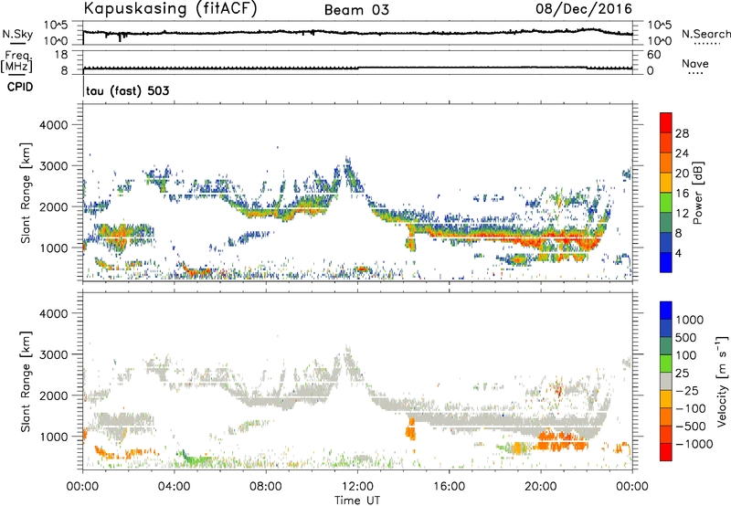Click the 04:00 time axis tick label
This screenshot has width=731, height=506.
[x=174, y=487]
